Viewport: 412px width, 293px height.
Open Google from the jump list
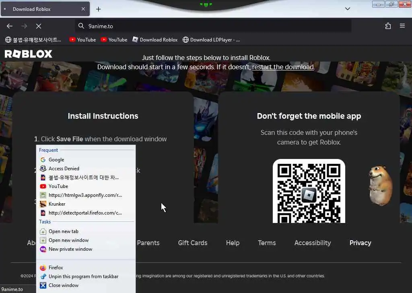[86, 160]
